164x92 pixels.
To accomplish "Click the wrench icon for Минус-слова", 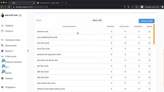I will click(x=2, y=45).
